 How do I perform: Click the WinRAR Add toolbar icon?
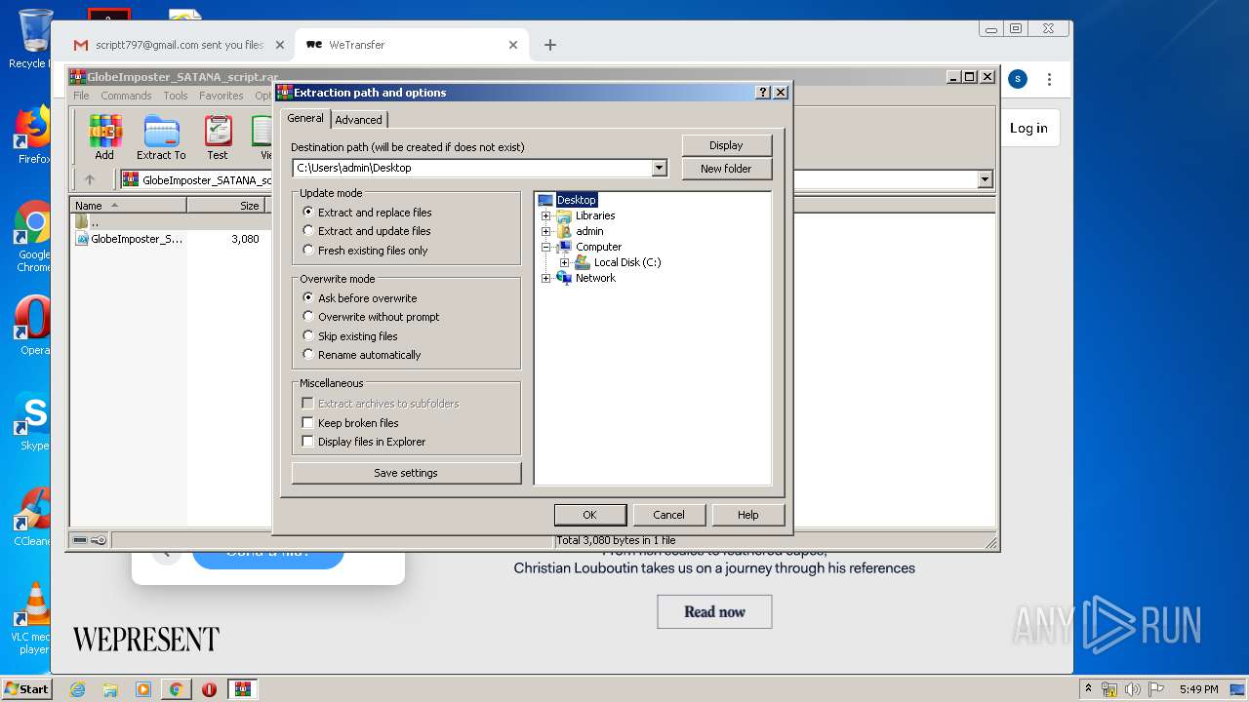(x=104, y=137)
